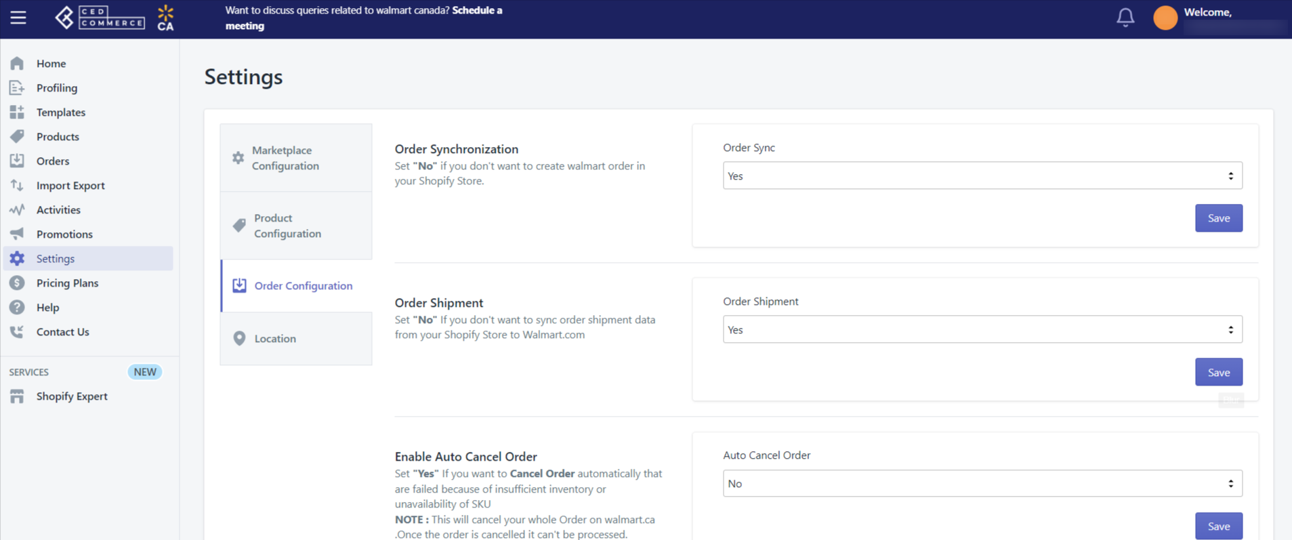The height and width of the screenshot is (540, 1292).
Task: Click the NEW services badge
Action: click(x=145, y=371)
